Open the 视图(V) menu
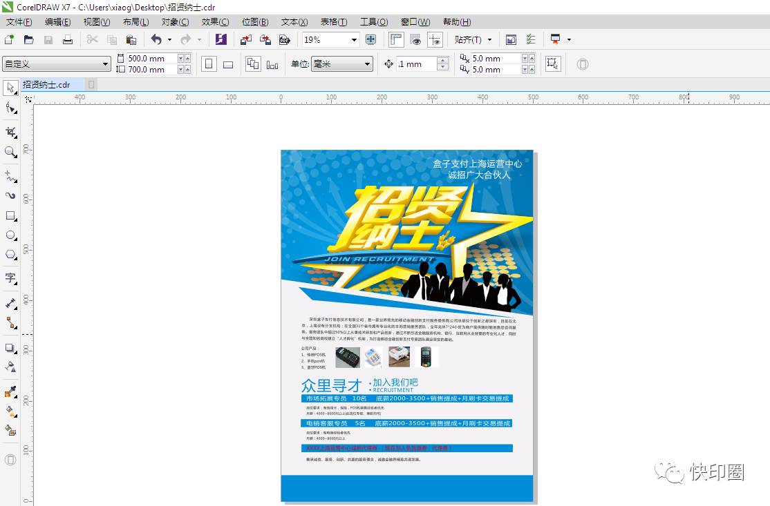The width and height of the screenshot is (770, 506). [x=97, y=22]
